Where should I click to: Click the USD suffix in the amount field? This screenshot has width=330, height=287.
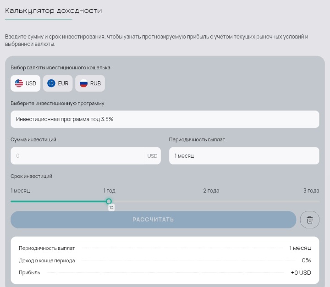(152, 156)
